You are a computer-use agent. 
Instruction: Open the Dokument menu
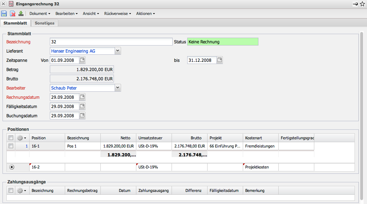[x=40, y=14]
